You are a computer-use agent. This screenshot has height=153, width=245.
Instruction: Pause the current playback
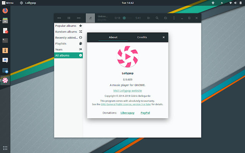pyautogui.click(x=69, y=18)
